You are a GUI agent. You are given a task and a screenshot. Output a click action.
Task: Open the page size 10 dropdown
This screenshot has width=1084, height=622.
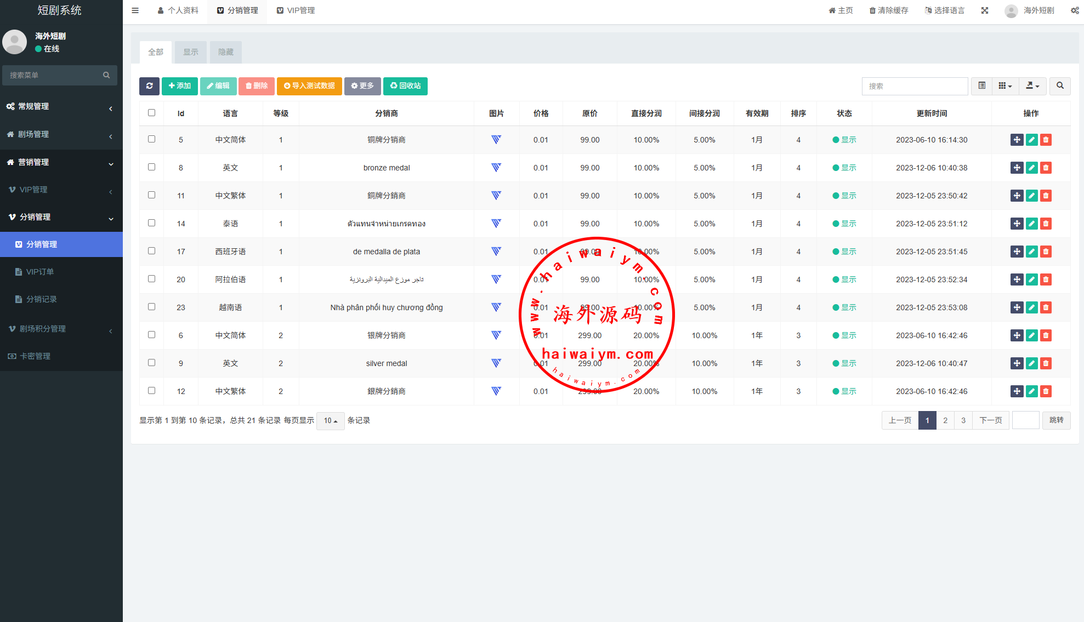coord(330,421)
